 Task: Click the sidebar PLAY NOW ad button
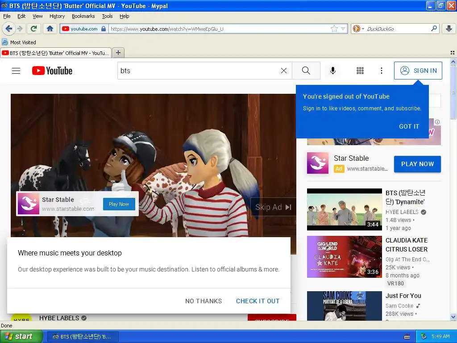tap(417, 164)
